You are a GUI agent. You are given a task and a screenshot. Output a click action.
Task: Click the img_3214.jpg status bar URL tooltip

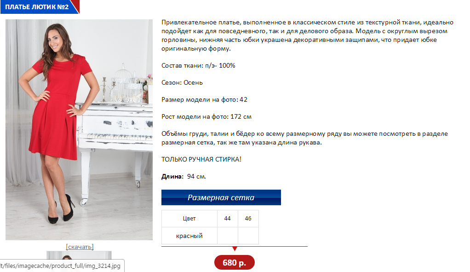click(62, 266)
